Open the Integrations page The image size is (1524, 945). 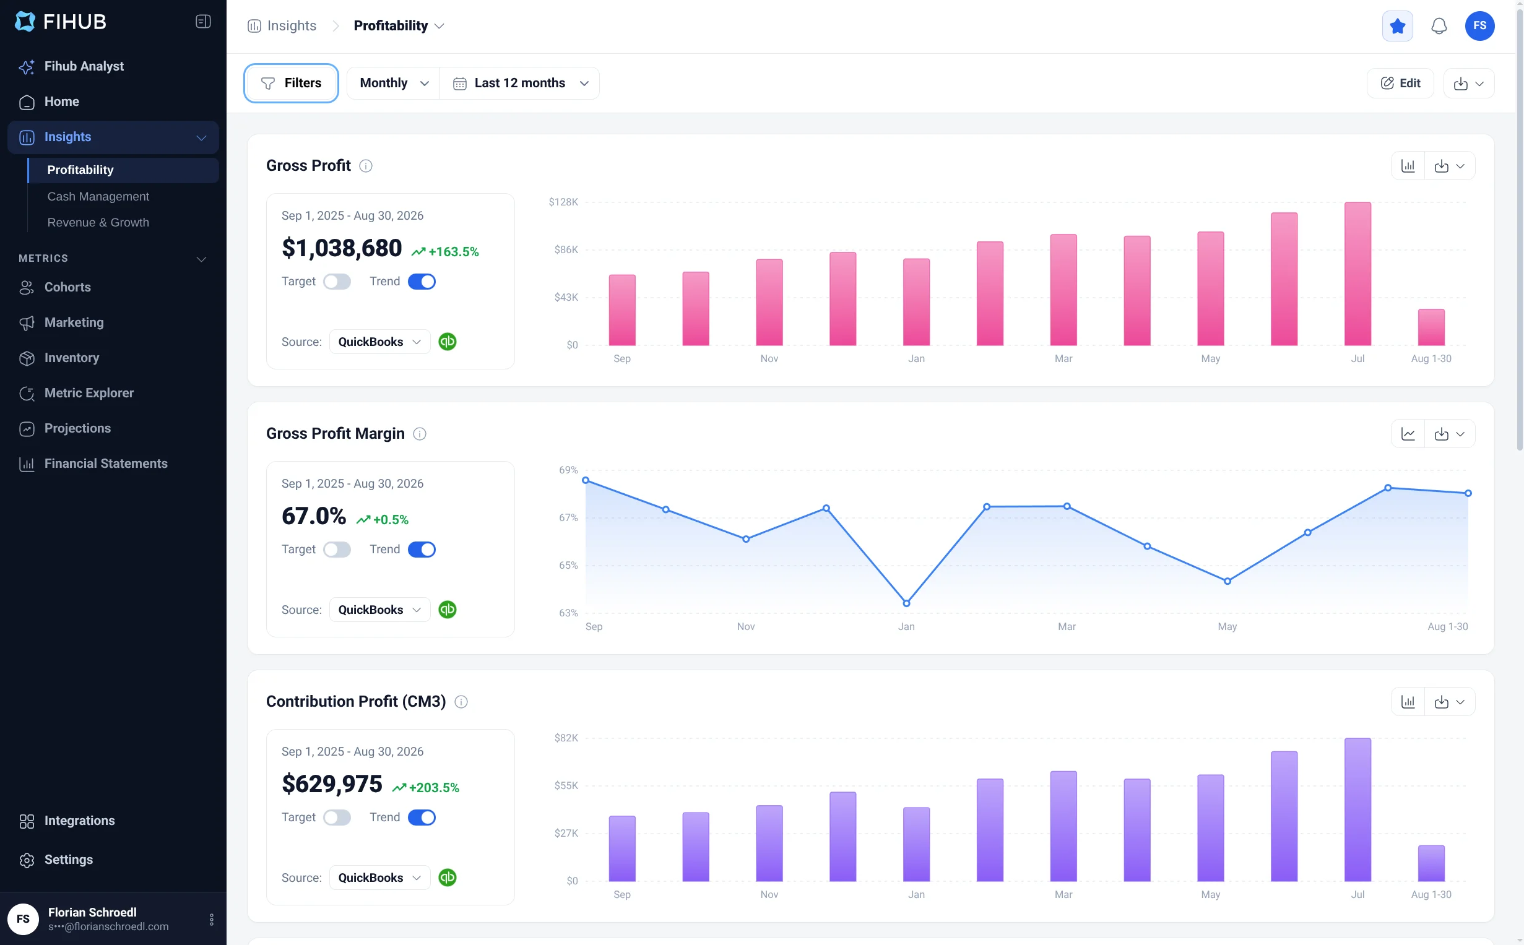[x=79, y=821]
